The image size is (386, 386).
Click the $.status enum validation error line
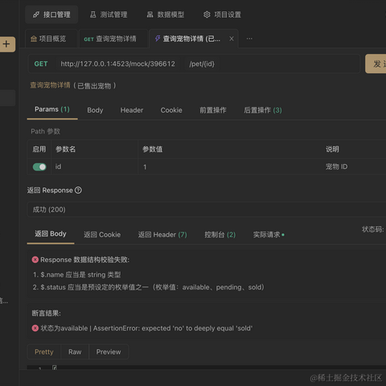tap(149, 287)
